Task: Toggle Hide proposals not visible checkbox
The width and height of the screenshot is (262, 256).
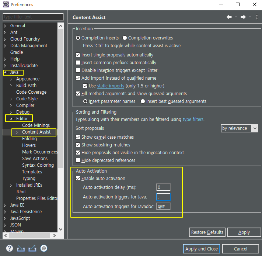Action: coord(78,152)
